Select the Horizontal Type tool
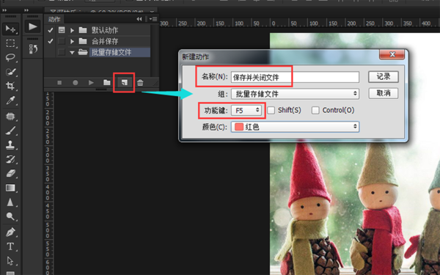 11,246
